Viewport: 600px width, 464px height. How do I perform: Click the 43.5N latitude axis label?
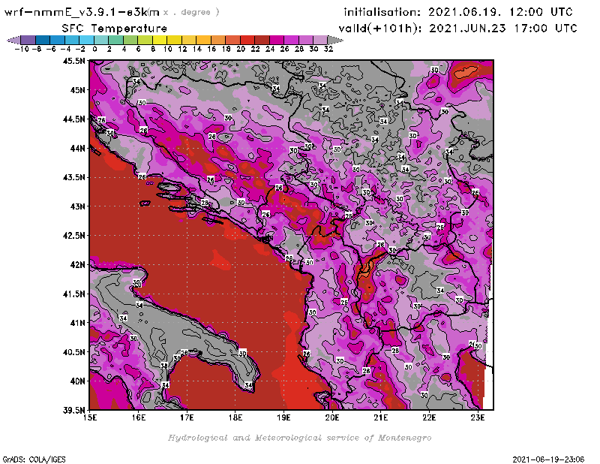[73, 177]
